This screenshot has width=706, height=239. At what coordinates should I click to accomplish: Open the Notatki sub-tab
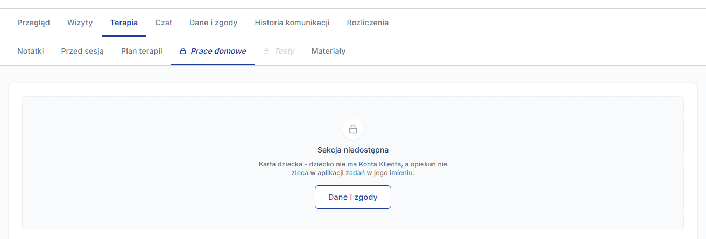coord(31,51)
